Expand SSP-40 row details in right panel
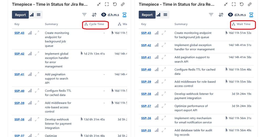This screenshot has width=262, height=137. [164, 69]
